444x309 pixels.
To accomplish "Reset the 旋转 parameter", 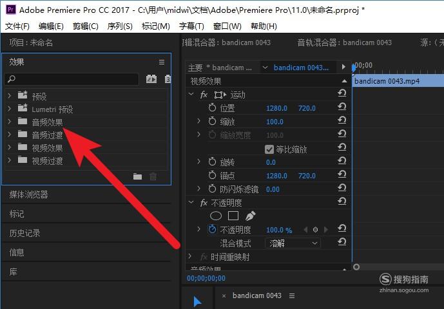I will pyautogui.click(x=342, y=161).
